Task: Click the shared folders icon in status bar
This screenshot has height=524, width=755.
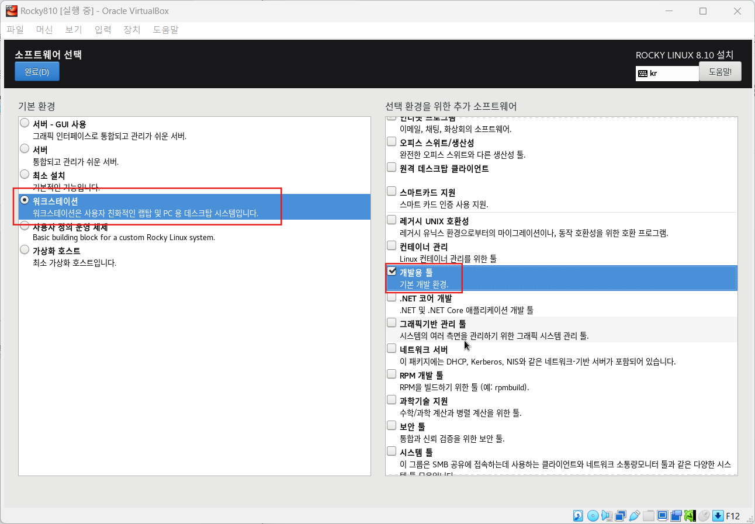Action: tap(649, 516)
